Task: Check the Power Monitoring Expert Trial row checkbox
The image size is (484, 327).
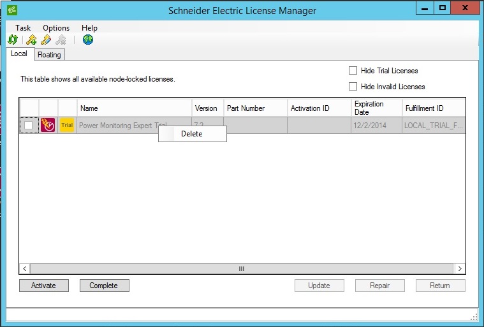Action: pyautogui.click(x=29, y=125)
